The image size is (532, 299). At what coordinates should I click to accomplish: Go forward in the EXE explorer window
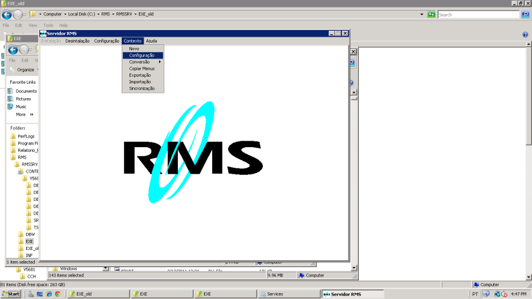(24, 50)
